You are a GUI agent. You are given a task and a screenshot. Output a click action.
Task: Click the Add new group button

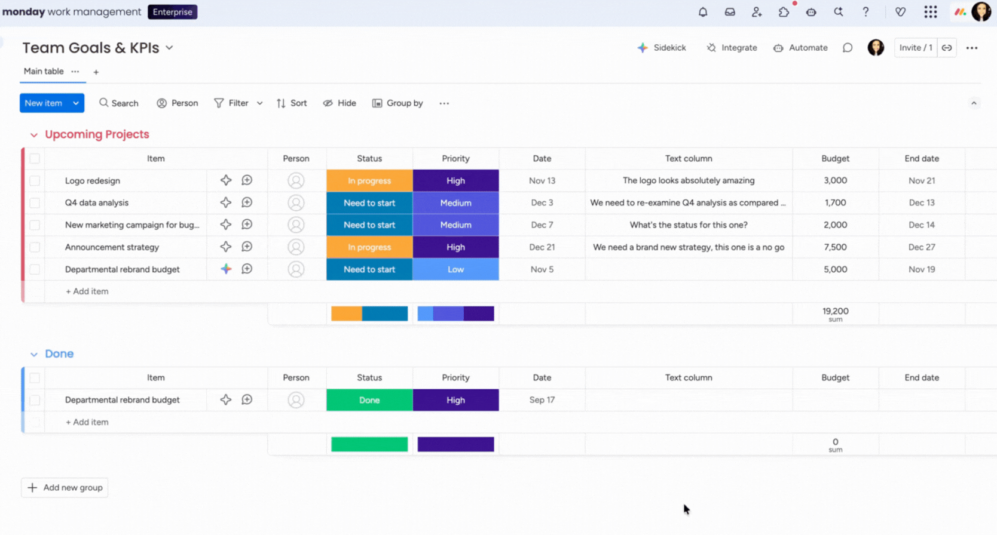[x=65, y=487]
